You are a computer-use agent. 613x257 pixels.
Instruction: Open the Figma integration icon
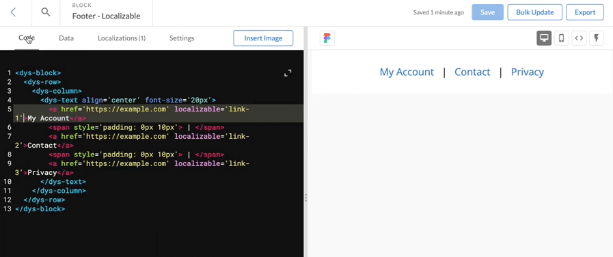pos(327,38)
